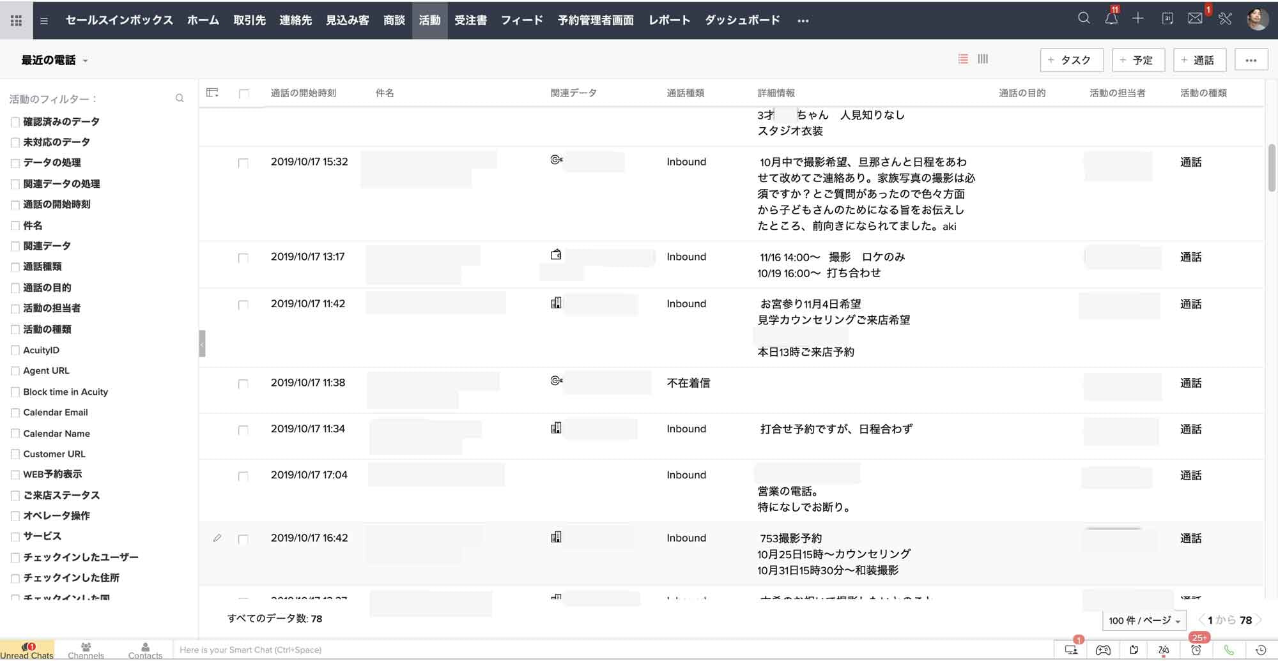Screen dimensions: 1278x661
Task: Open the setup tools icon
Action: 1225,19
